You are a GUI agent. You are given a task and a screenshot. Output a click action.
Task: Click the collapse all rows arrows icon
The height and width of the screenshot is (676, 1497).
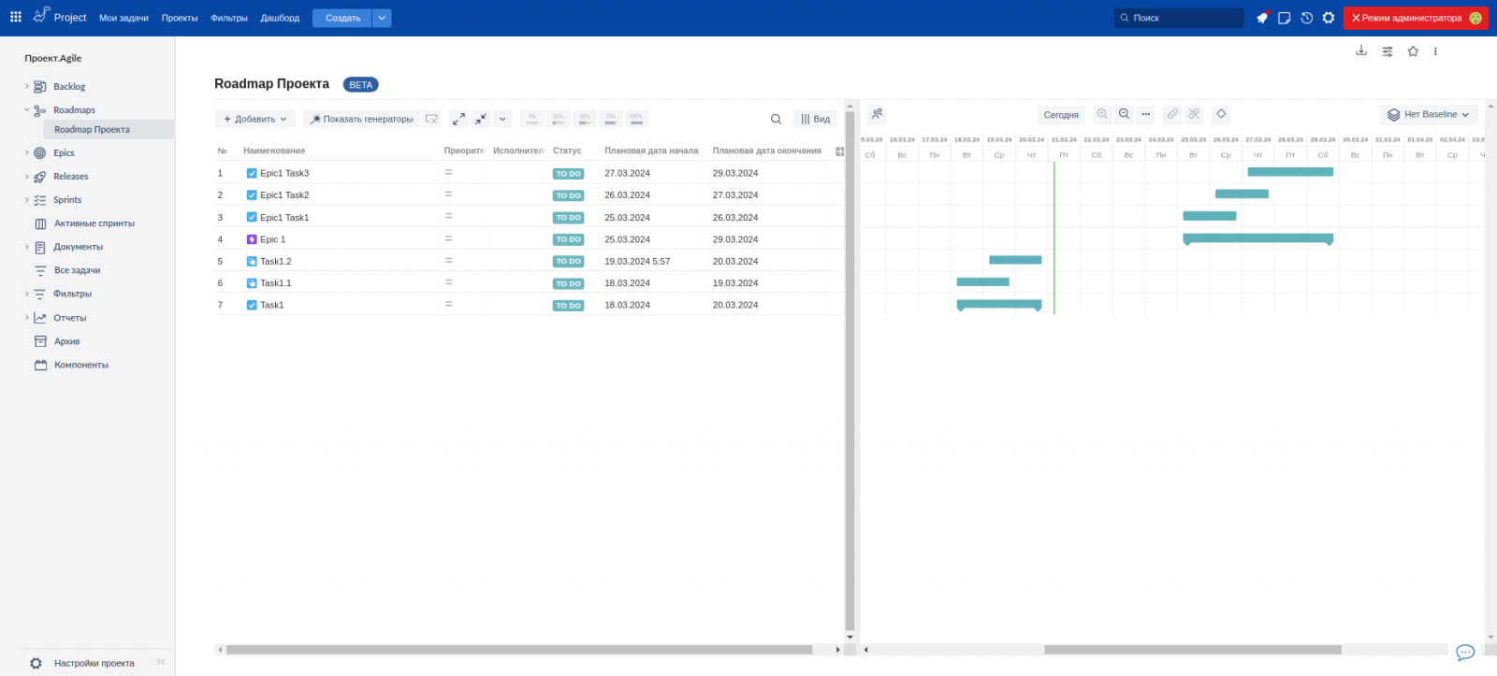click(x=480, y=119)
